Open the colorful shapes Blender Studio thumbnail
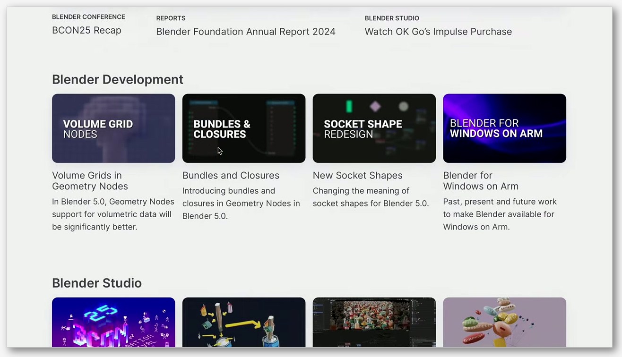This screenshot has height=357, width=622. 505,322
